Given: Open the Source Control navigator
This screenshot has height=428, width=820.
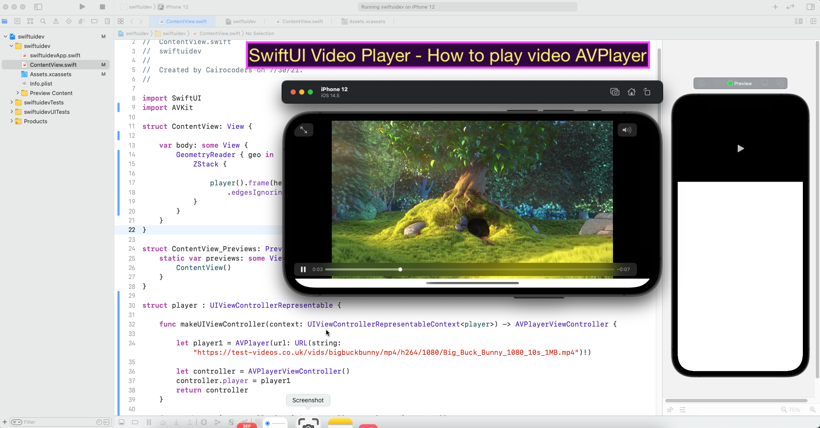Looking at the screenshot, I should click(17, 21).
